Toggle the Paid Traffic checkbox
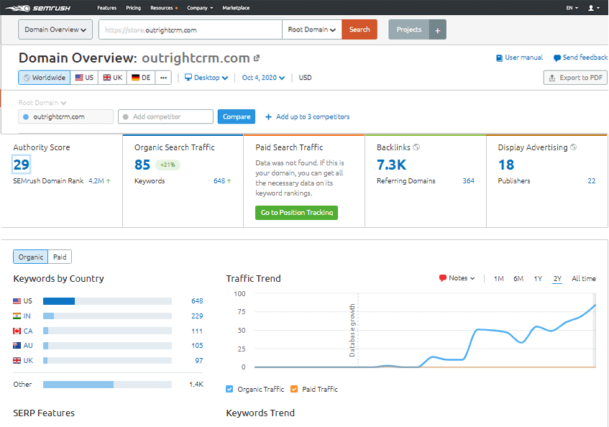This screenshot has height=427, width=609. coord(294,389)
